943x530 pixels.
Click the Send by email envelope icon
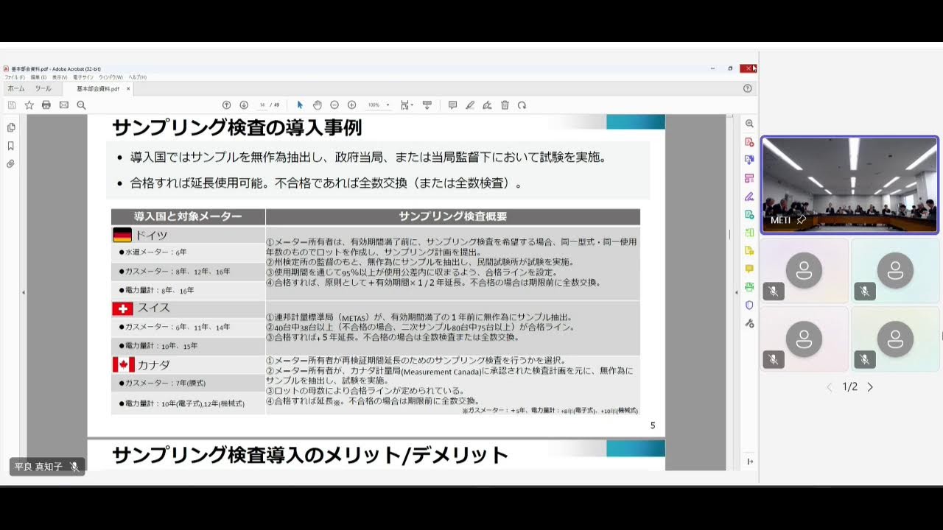[64, 105]
